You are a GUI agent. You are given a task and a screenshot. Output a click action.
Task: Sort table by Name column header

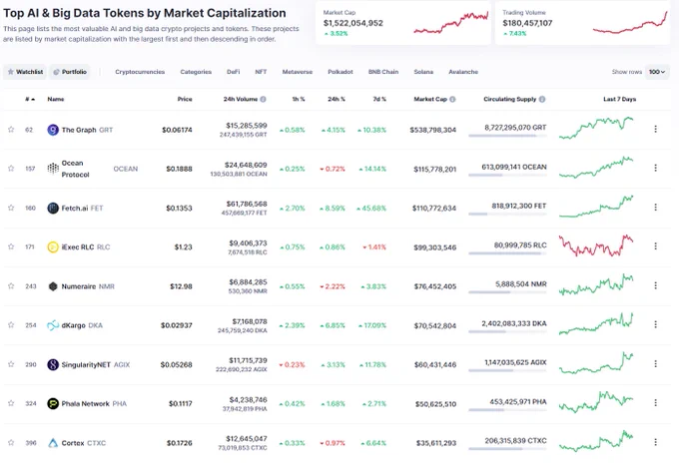coord(56,99)
